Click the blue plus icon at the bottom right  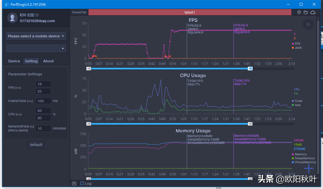[308, 169]
